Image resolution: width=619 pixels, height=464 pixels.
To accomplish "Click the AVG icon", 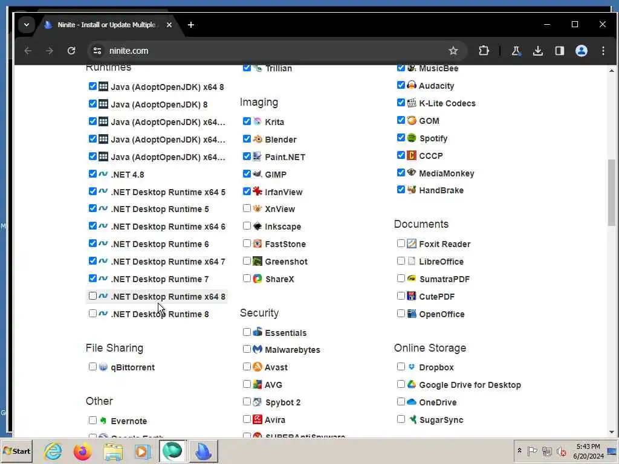I will [258, 384].
